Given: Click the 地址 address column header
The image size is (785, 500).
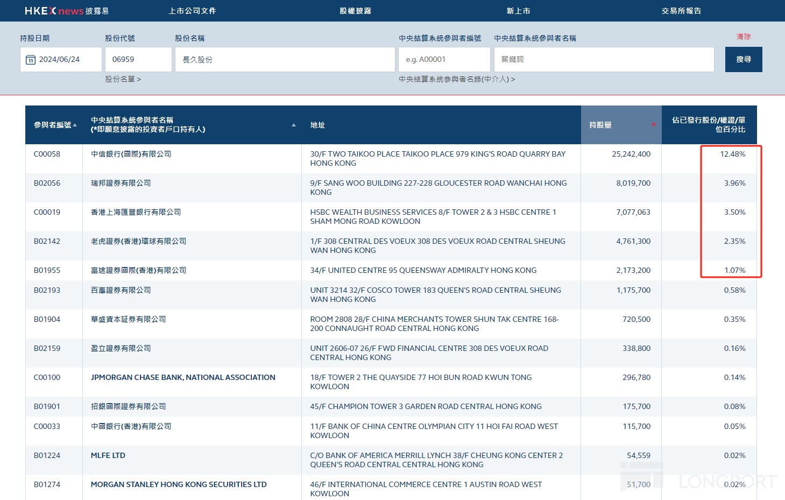Looking at the screenshot, I should (x=317, y=125).
